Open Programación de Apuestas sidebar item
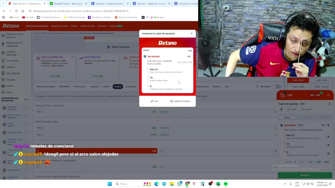 click(15, 36)
